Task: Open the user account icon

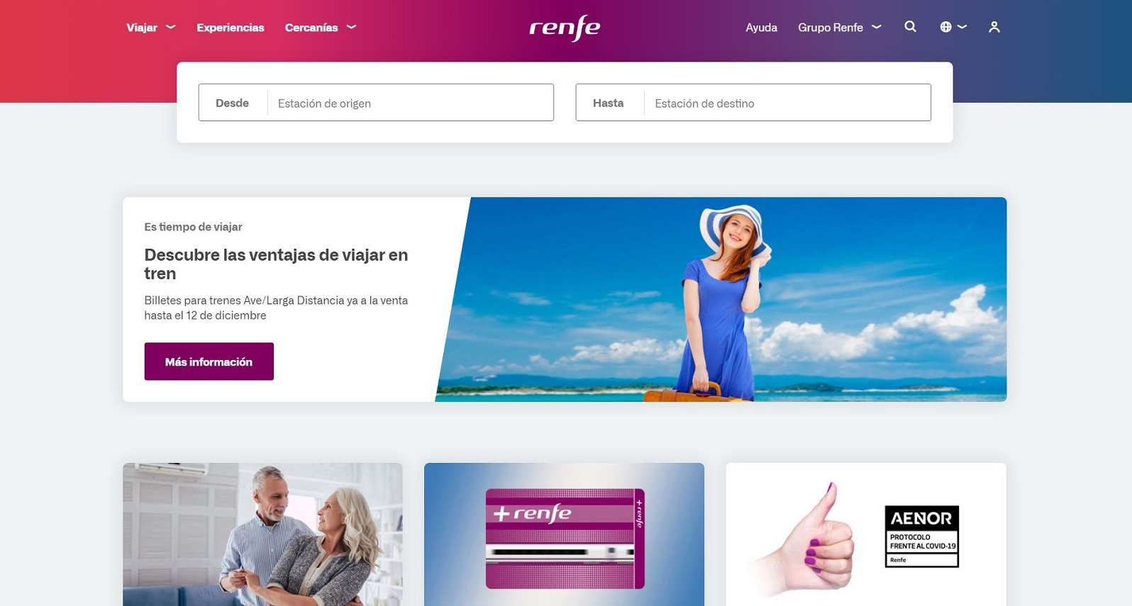Action: 994,27
